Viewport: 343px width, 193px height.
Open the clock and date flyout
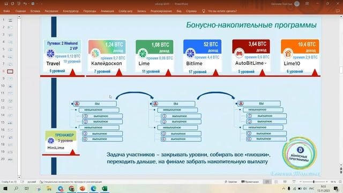(323, 189)
